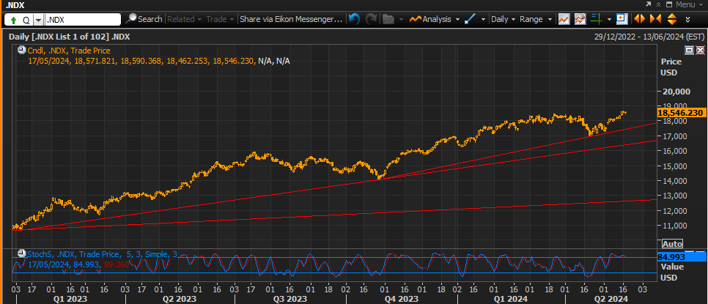This screenshot has width=708, height=304.
Task: Click the Q2 2024 time axis label
Action: (611, 299)
